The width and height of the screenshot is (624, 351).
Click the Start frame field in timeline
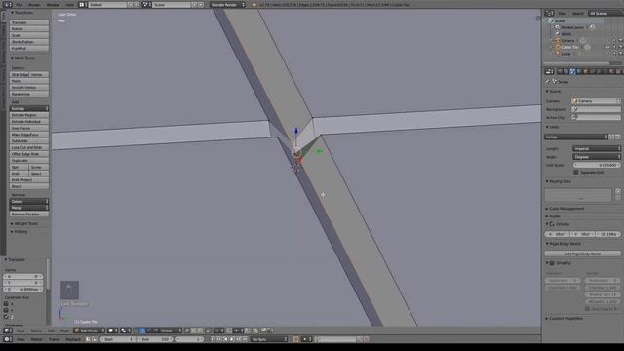119,339
